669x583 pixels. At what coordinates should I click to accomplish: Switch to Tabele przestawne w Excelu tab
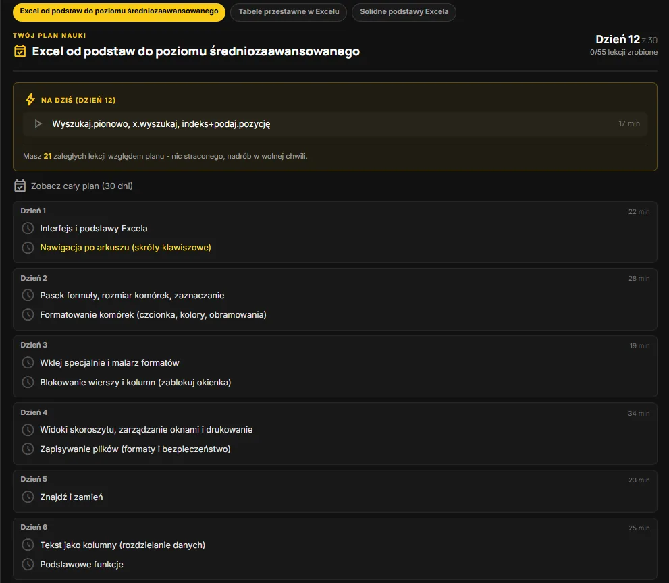[288, 12]
